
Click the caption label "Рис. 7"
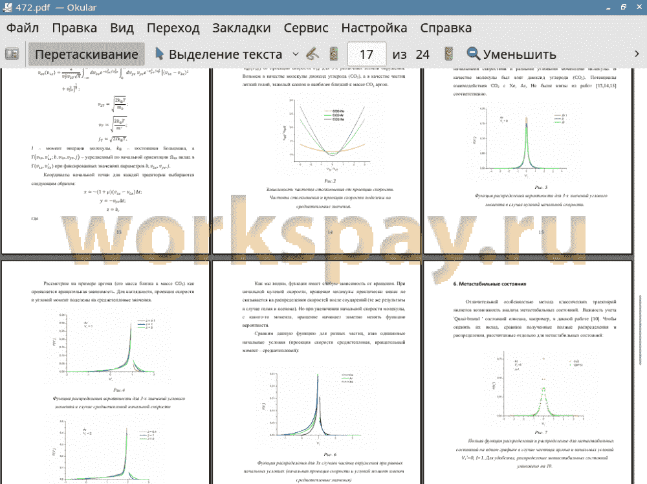[541, 433]
